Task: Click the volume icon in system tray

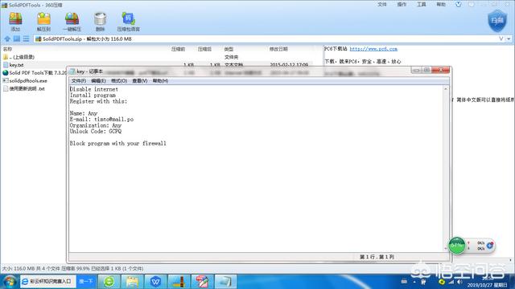Action: pyautogui.click(x=459, y=282)
